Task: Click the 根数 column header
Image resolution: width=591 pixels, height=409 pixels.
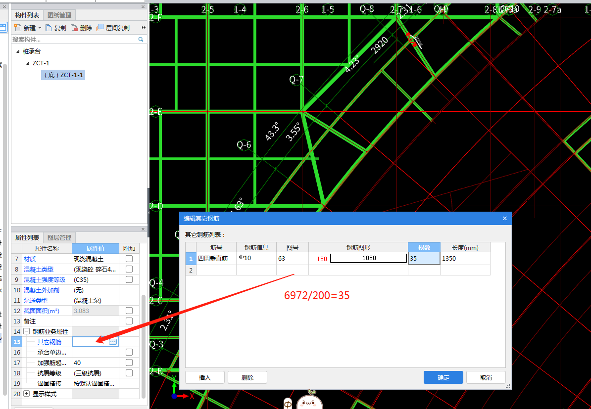Action: coord(424,247)
